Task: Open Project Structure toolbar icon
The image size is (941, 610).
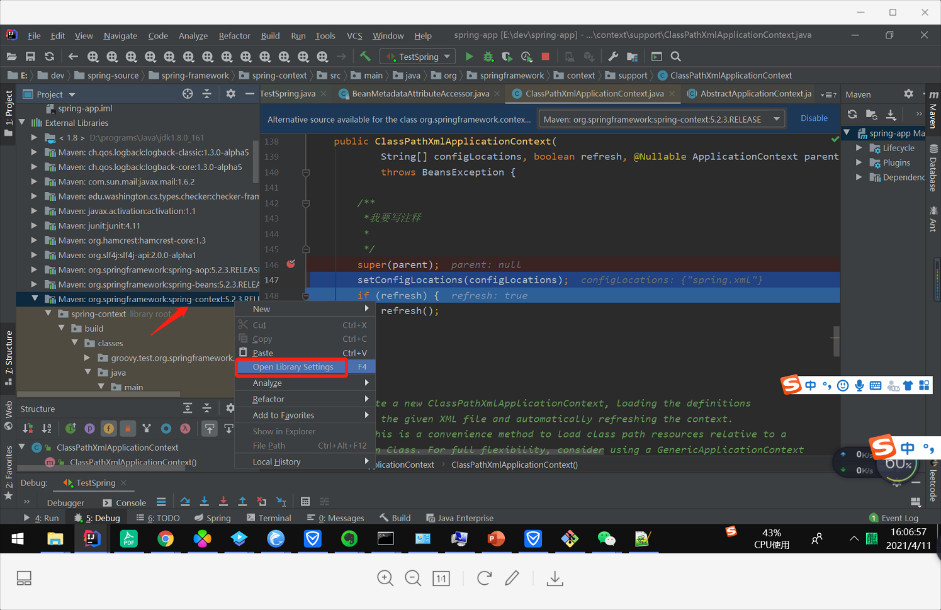Action: (x=633, y=57)
